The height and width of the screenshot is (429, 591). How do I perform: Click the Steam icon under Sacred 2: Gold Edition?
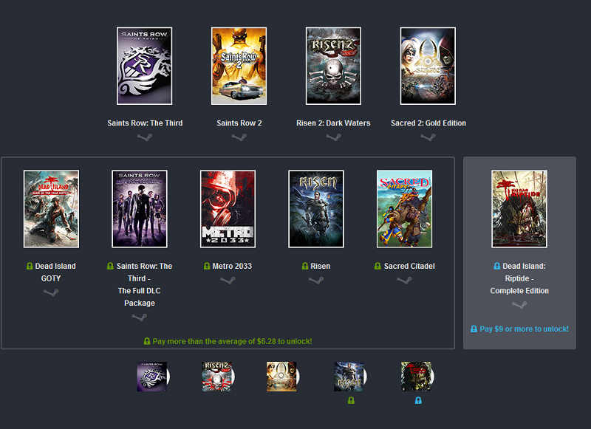[x=428, y=137]
